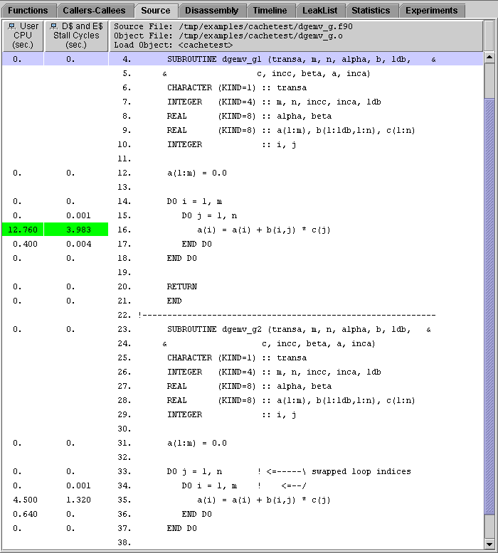
Task: Select line 18 END DO
Action: click(181, 258)
